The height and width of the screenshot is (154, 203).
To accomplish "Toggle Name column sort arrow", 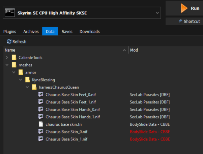I will [124, 50].
